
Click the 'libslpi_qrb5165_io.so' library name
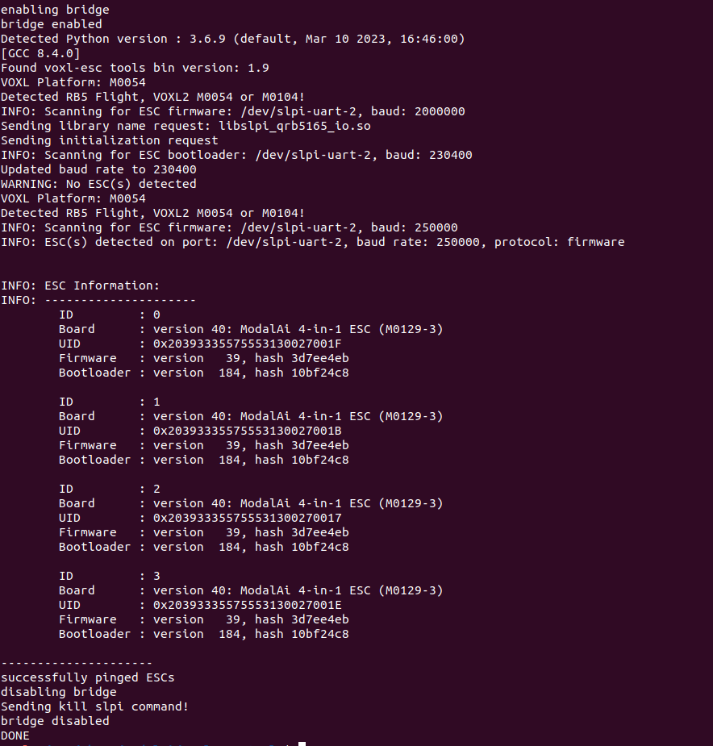pos(294,126)
